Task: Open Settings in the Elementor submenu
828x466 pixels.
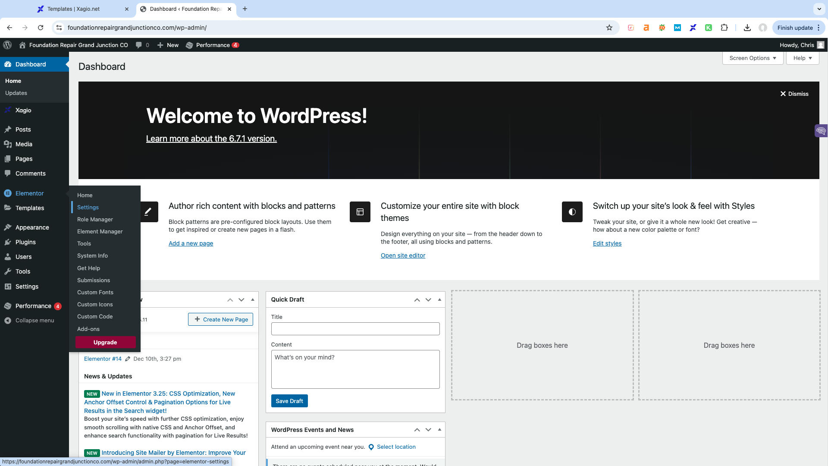Action: coord(88,208)
